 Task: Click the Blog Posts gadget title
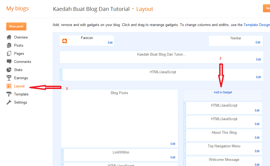[119, 93]
